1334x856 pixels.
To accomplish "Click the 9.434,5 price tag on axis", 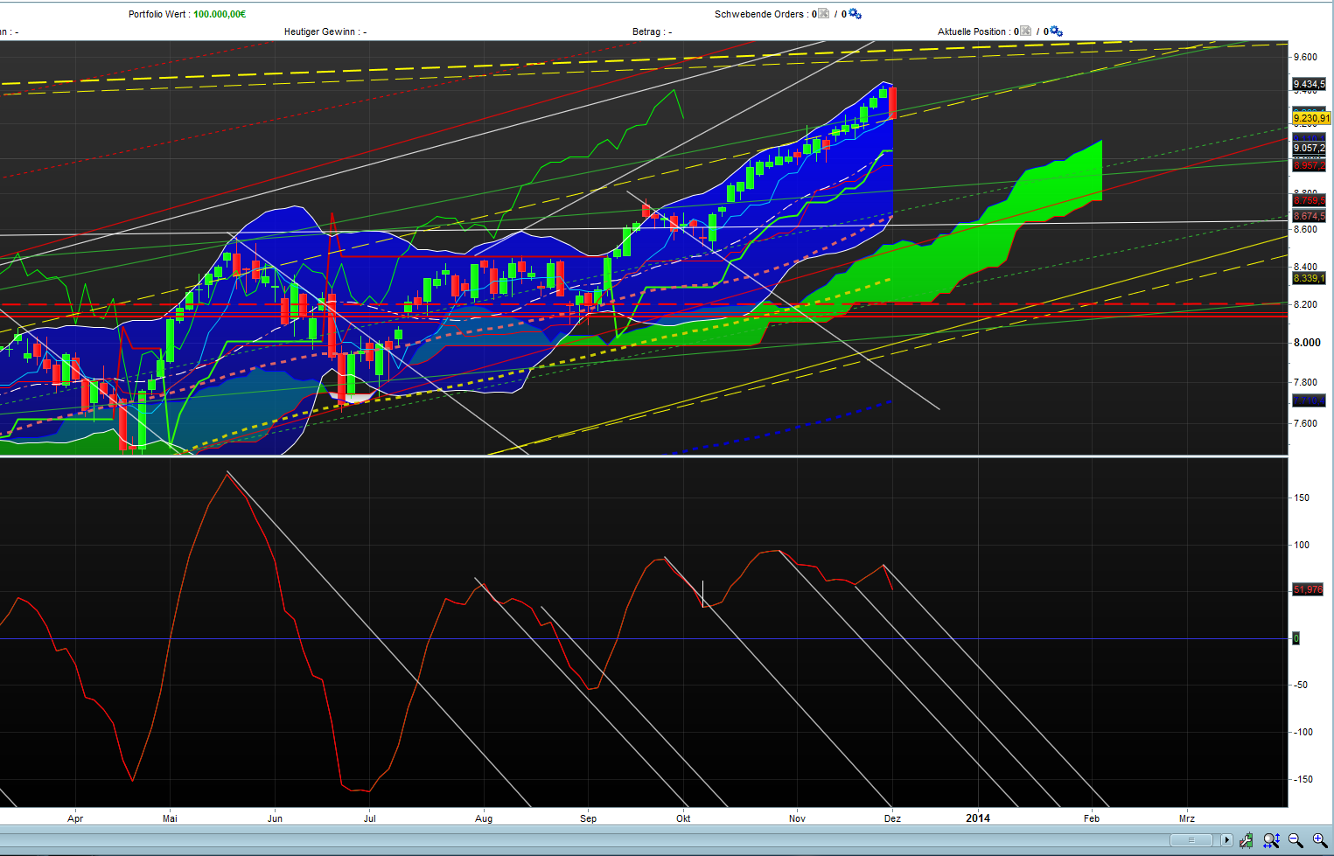I will tap(1309, 84).
